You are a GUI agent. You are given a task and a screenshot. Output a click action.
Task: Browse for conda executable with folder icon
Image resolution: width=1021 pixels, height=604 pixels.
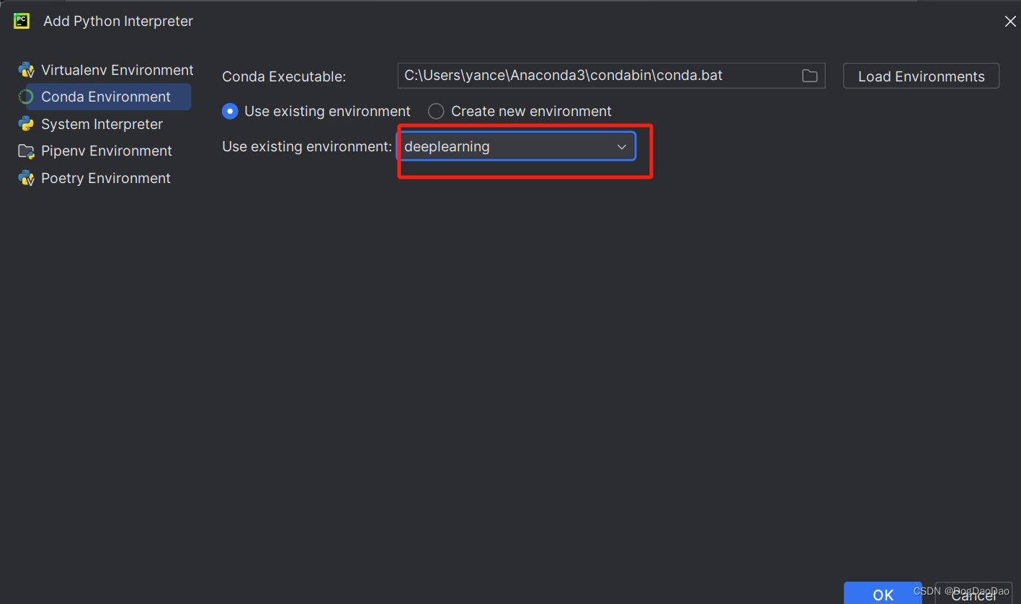point(810,76)
